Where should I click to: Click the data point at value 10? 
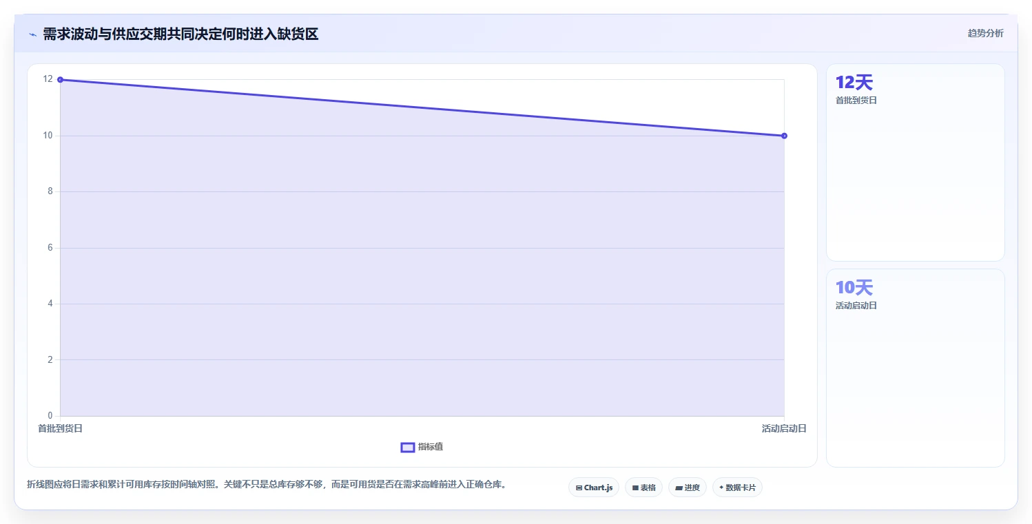[x=784, y=136]
